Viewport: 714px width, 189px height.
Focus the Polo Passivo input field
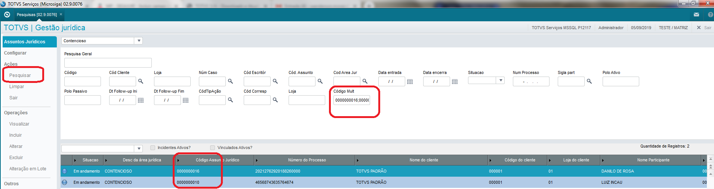[83, 100]
